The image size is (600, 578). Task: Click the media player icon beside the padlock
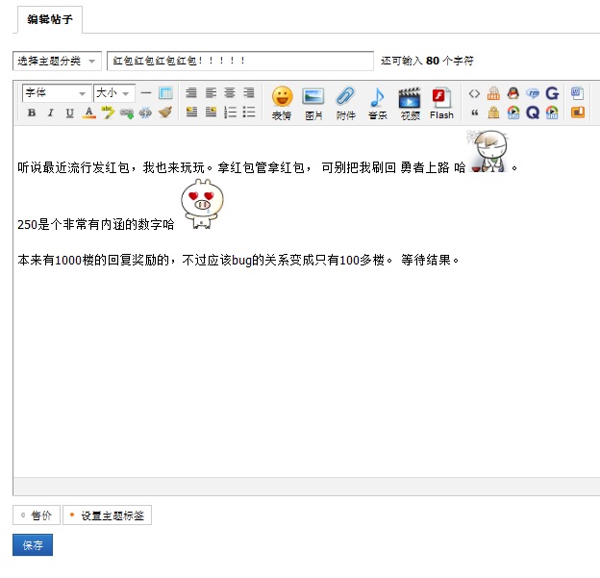(513, 113)
